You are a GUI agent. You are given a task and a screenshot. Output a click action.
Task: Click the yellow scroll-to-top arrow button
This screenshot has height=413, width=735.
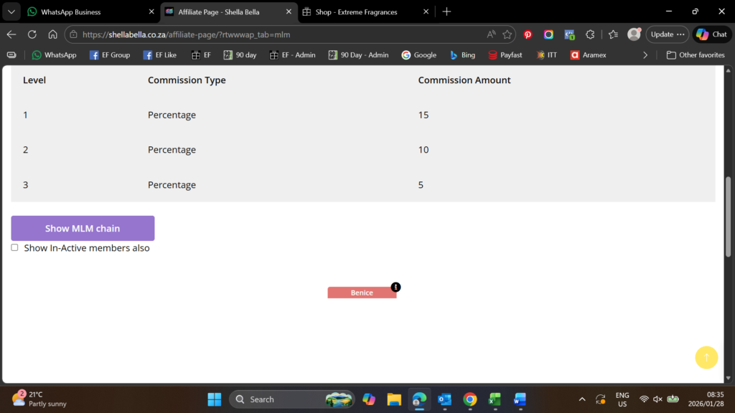(706, 357)
